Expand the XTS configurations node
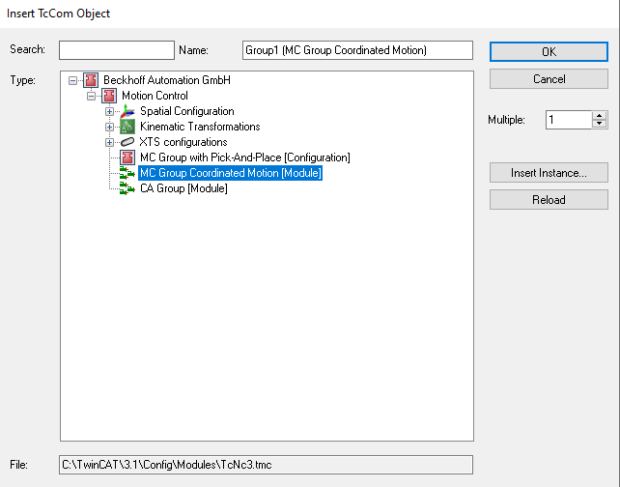This screenshot has width=620, height=487. pos(109,142)
